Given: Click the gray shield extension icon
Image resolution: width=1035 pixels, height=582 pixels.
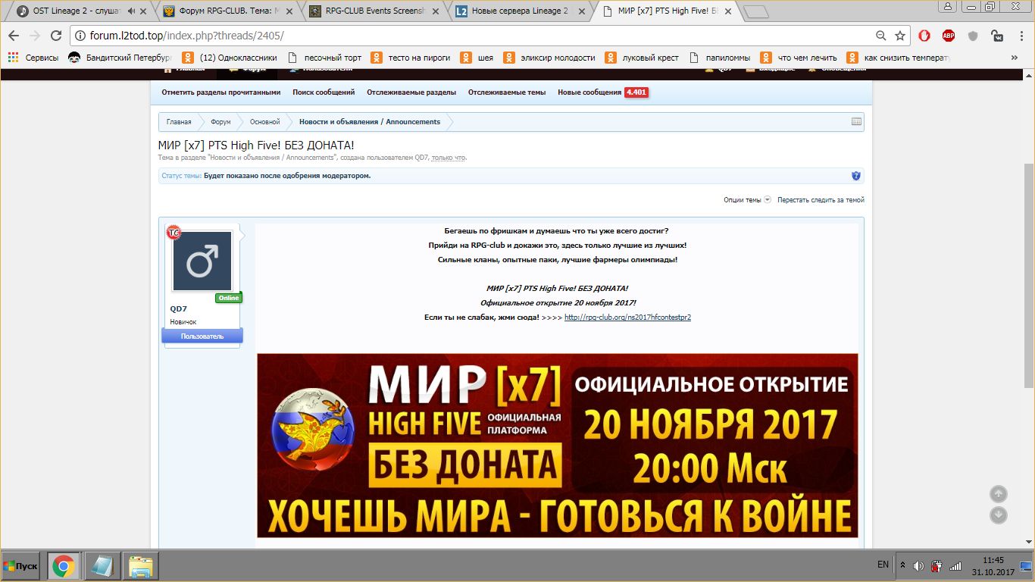Looking at the screenshot, I should click(x=974, y=36).
